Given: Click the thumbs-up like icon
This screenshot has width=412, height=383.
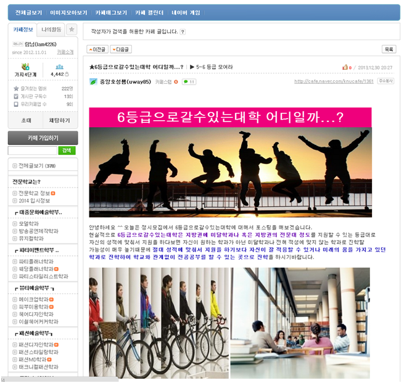Looking at the screenshot, I should pos(346,67).
